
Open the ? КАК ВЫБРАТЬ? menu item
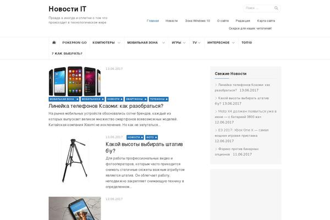coord(67,53)
